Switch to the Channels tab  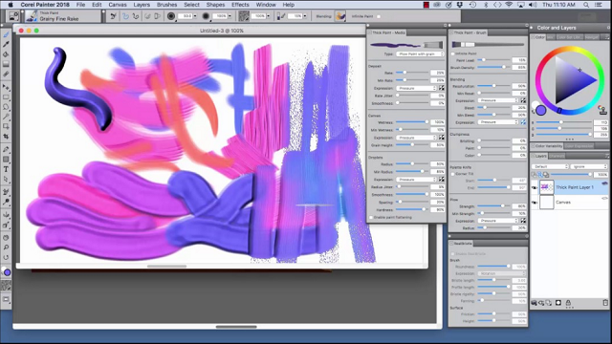pos(557,156)
